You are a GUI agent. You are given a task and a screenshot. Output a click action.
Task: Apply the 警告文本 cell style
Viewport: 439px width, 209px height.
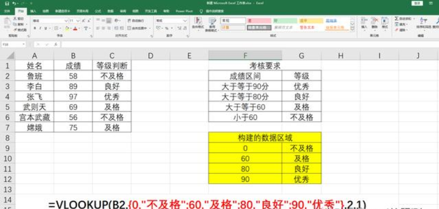tap(311, 28)
